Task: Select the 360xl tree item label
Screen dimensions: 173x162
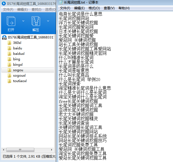Action: [17, 43]
